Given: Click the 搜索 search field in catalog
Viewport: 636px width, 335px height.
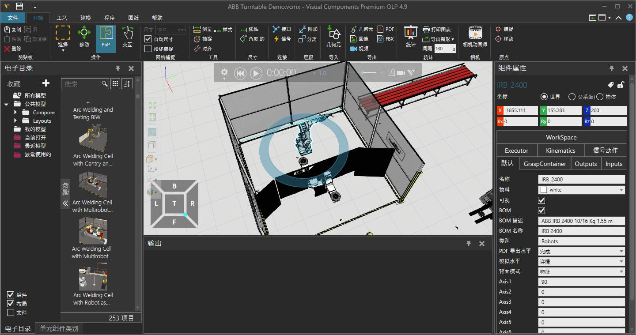Looking at the screenshot, I should (x=85, y=83).
